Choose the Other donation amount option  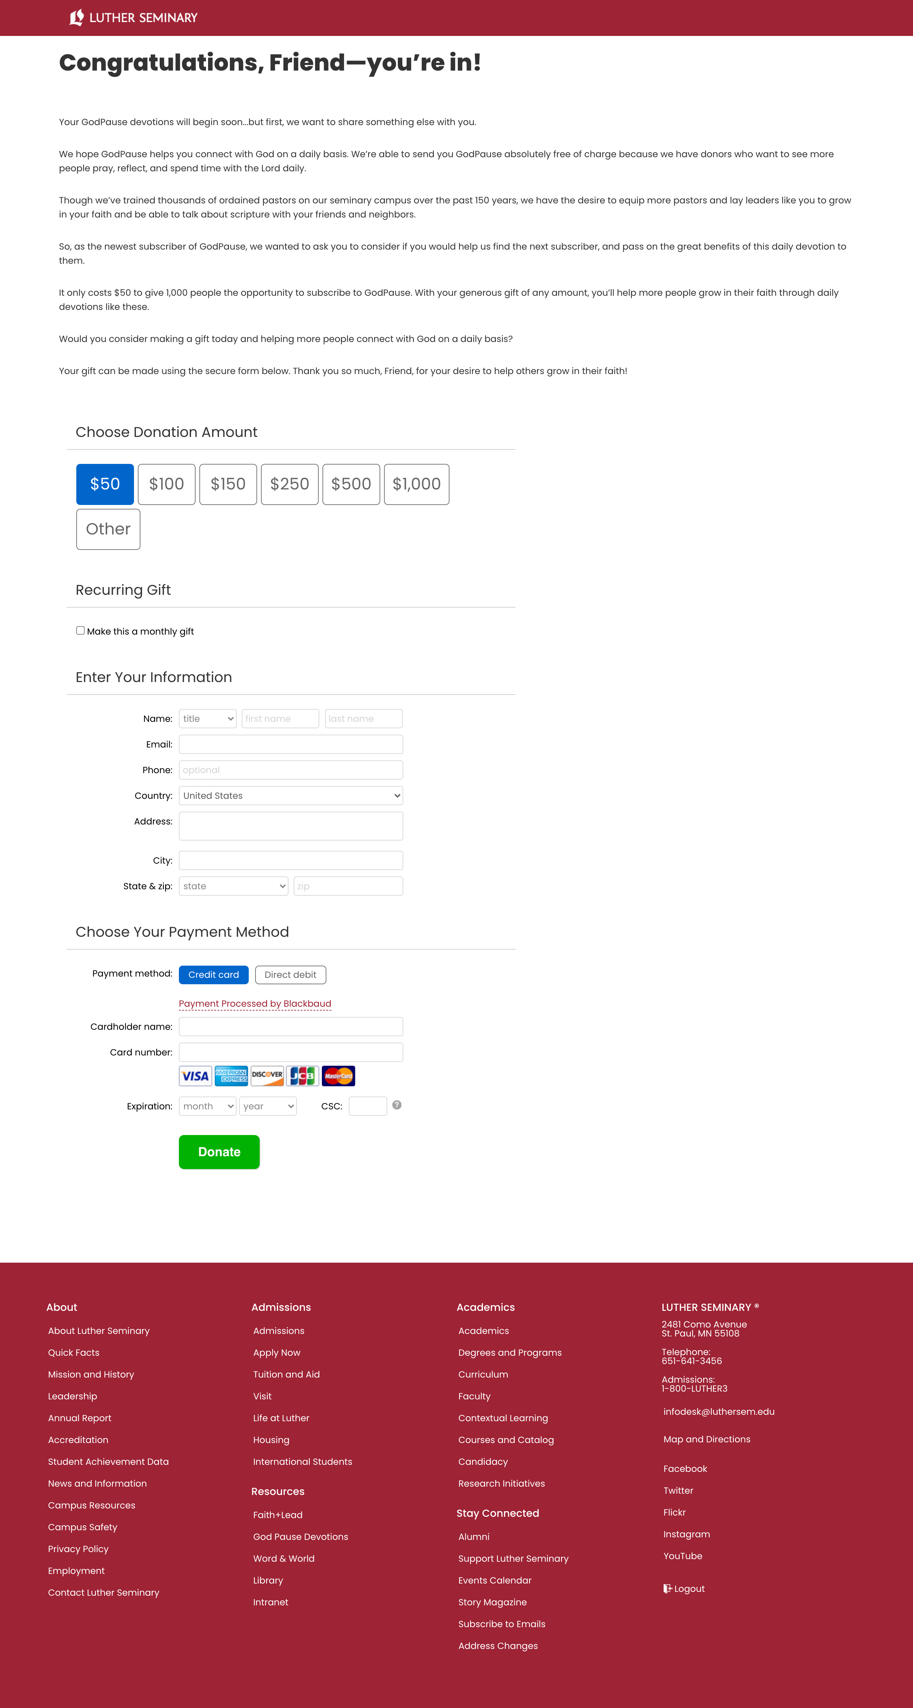108,529
